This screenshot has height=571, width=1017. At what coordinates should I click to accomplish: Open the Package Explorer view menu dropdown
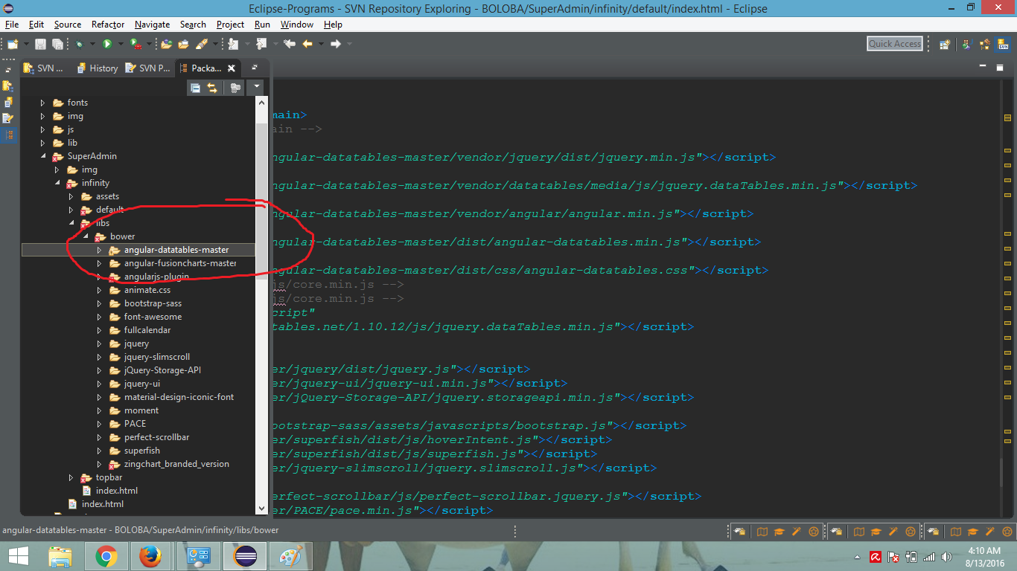[255, 87]
